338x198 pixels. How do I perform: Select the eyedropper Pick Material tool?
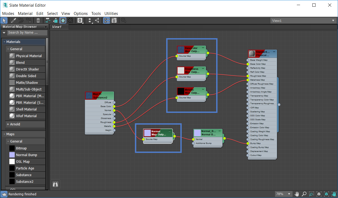14,20
